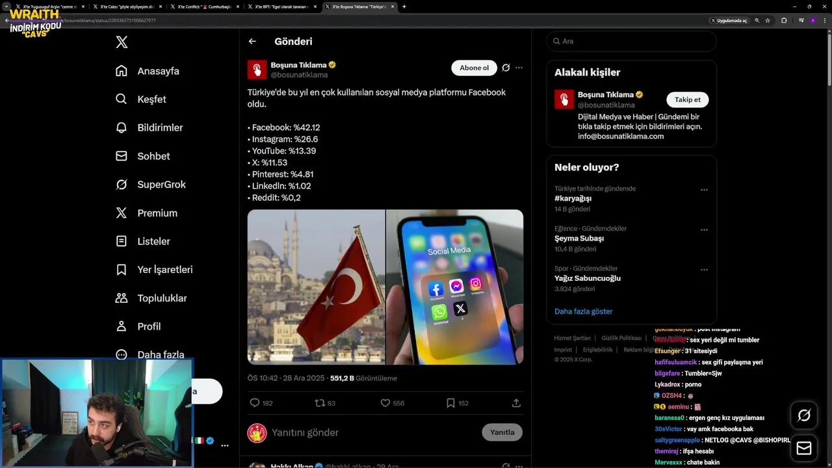Open Bildirimler notifications
The image size is (832, 468).
[149, 128]
